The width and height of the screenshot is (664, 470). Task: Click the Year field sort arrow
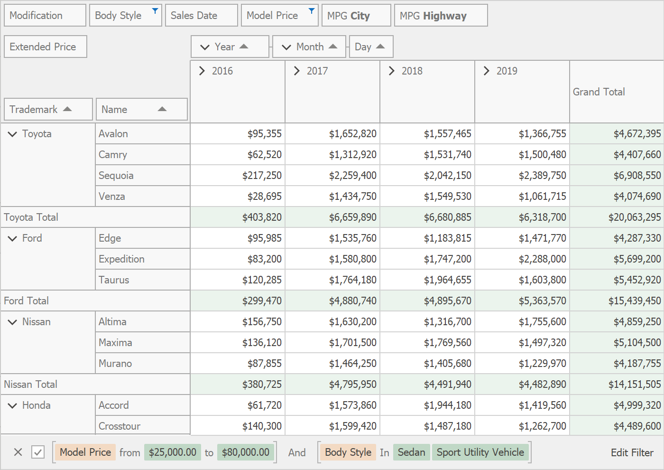click(x=244, y=47)
